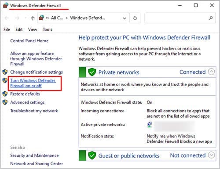Click the Back navigation arrow
Image resolution: width=220 pixels, height=169 pixels.
[x=7, y=18]
